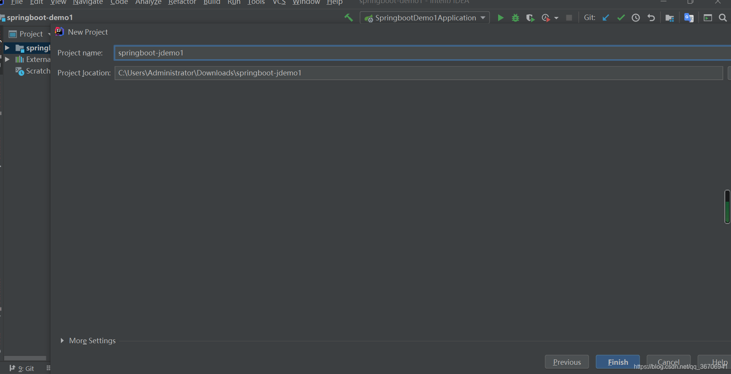
Task: Click the Run with Profiler icon
Action: [x=546, y=18]
